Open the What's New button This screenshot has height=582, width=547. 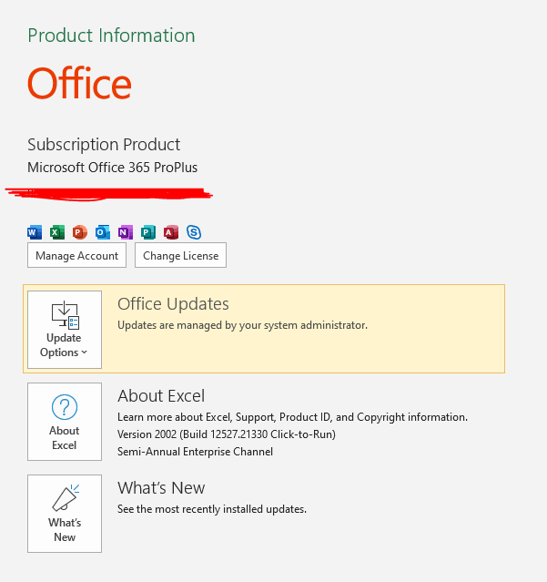coord(65,514)
